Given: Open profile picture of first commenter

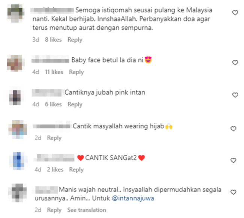Looking at the screenshot, I should [x=16, y=13].
